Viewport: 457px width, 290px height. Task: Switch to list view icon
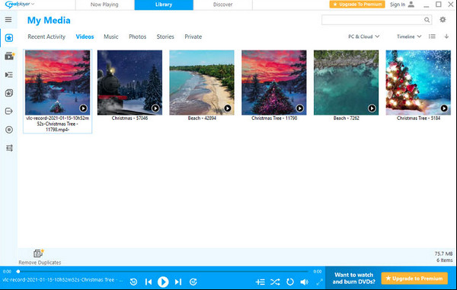(x=432, y=37)
